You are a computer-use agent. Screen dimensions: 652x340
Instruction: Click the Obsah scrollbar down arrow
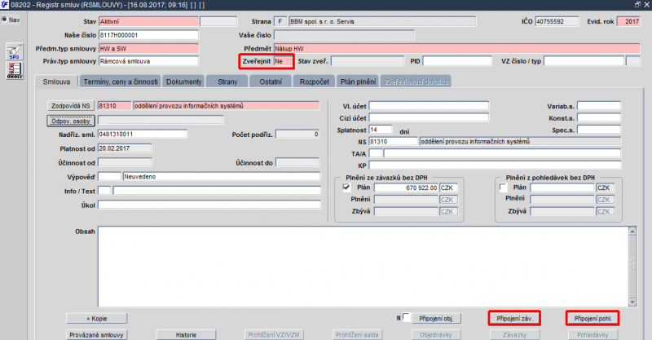click(632, 302)
